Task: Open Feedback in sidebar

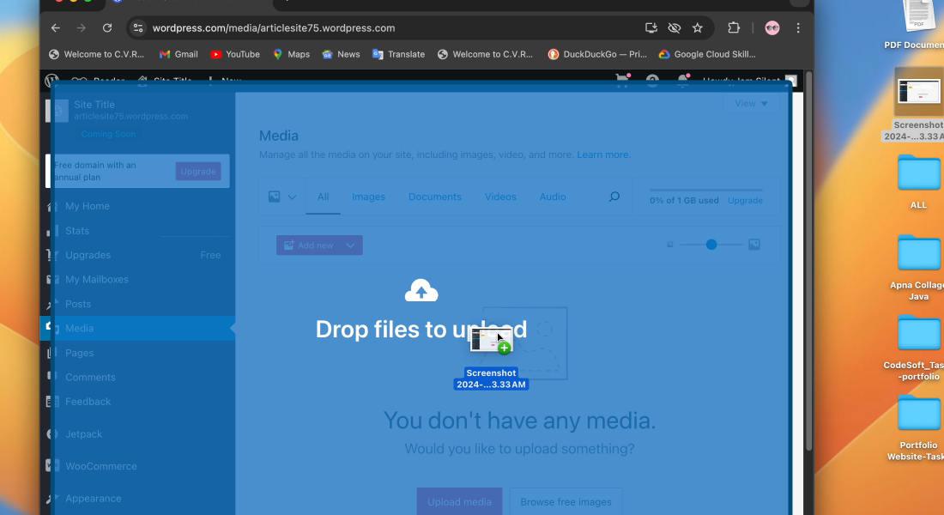Action: pos(88,402)
